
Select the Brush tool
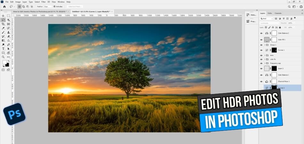click(x=3, y=32)
